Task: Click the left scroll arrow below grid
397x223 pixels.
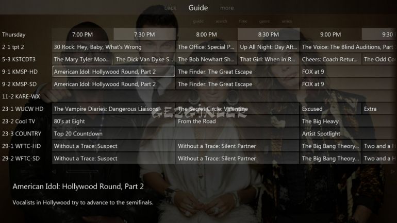Action: [x=54, y=171]
